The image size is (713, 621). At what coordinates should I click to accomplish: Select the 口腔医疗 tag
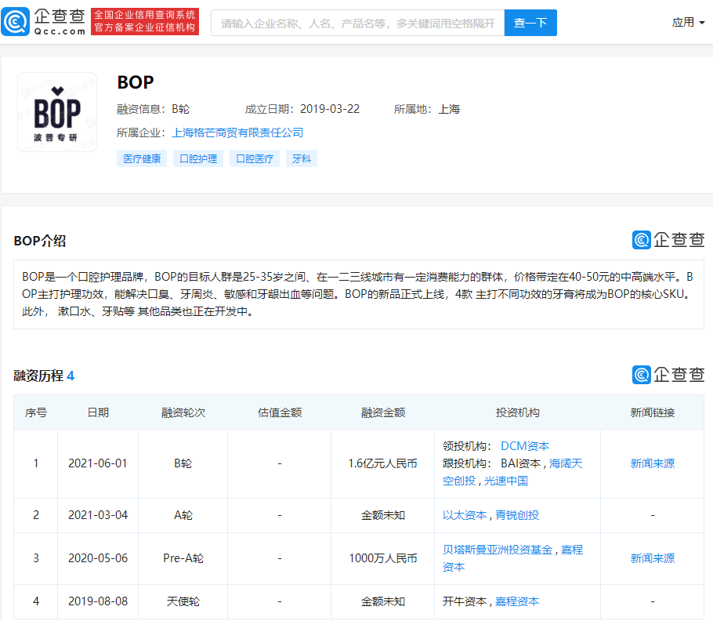click(x=255, y=158)
